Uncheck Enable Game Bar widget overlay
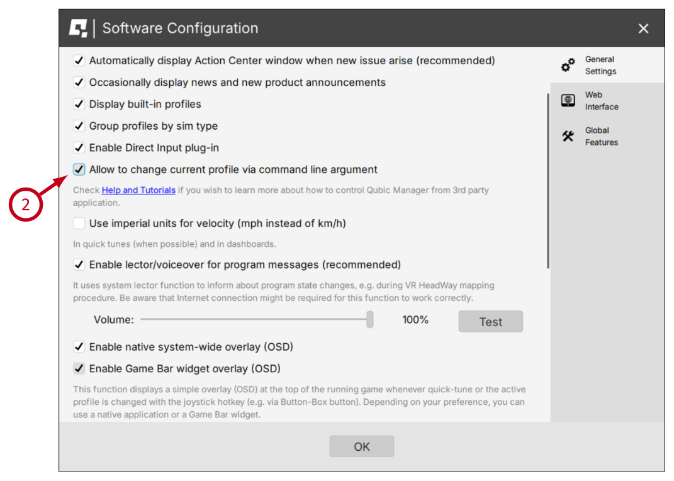 (x=79, y=369)
